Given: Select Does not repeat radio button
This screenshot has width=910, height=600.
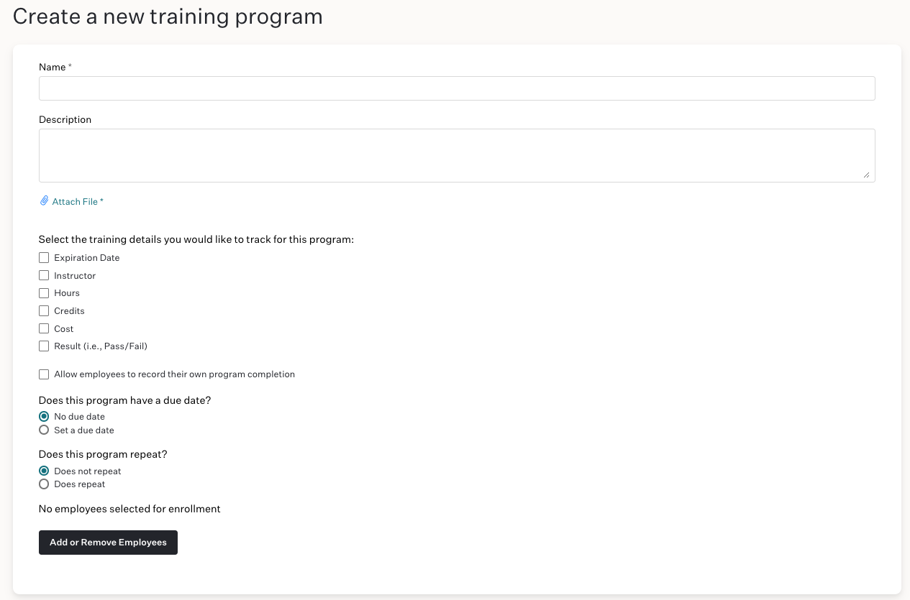Looking at the screenshot, I should [x=44, y=471].
